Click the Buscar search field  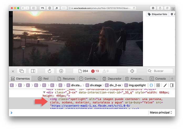pos(160,71)
